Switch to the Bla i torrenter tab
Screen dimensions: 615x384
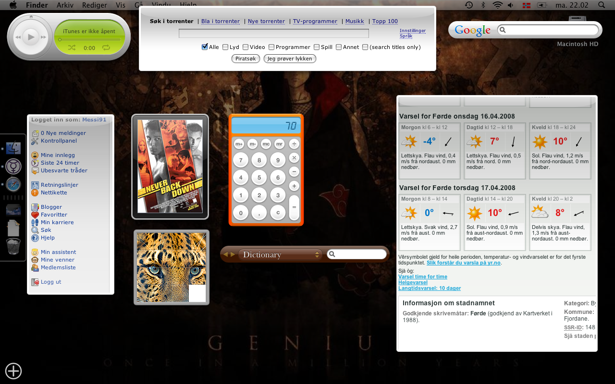pos(221,21)
